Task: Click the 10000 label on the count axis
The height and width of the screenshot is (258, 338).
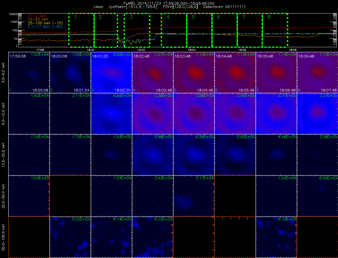Action: pos(13,14)
